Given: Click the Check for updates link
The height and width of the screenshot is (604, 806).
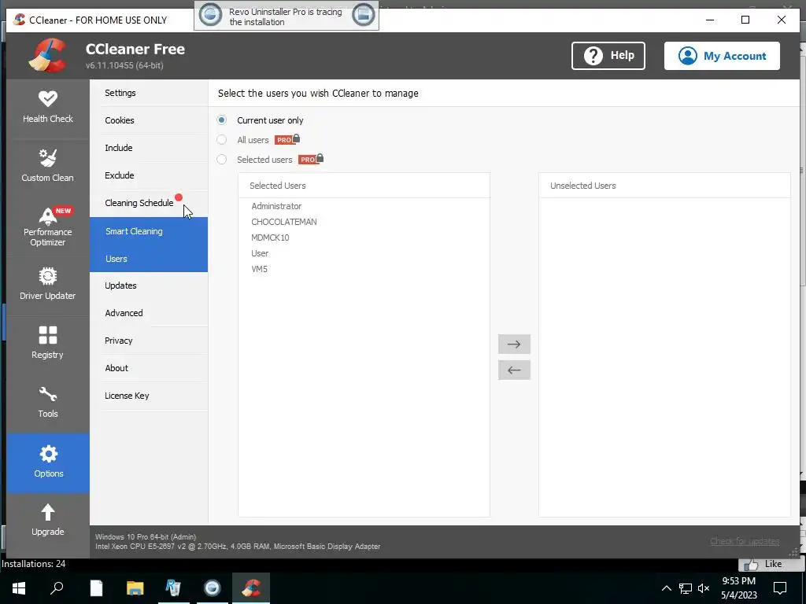Looking at the screenshot, I should 745,541.
